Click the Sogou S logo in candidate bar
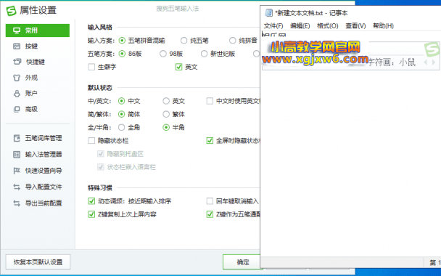 [x=432, y=49]
